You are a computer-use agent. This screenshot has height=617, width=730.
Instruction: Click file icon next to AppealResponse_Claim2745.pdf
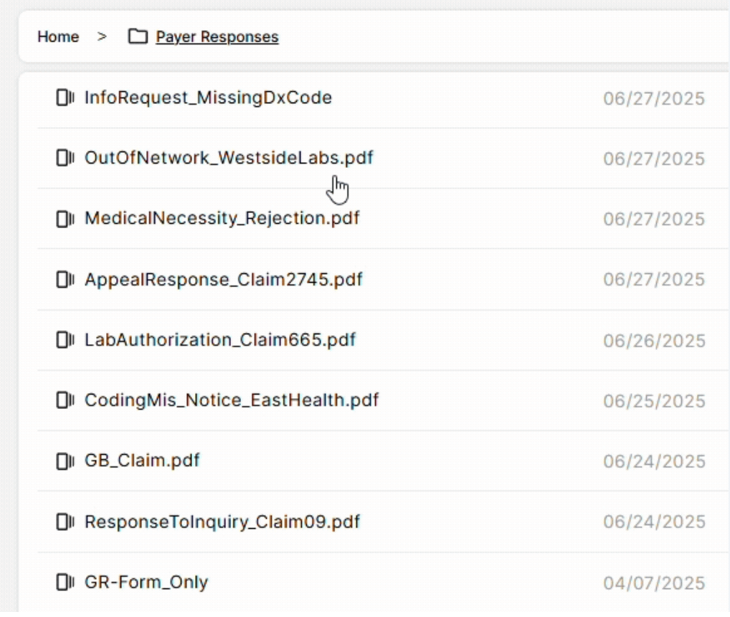tap(65, 279)
